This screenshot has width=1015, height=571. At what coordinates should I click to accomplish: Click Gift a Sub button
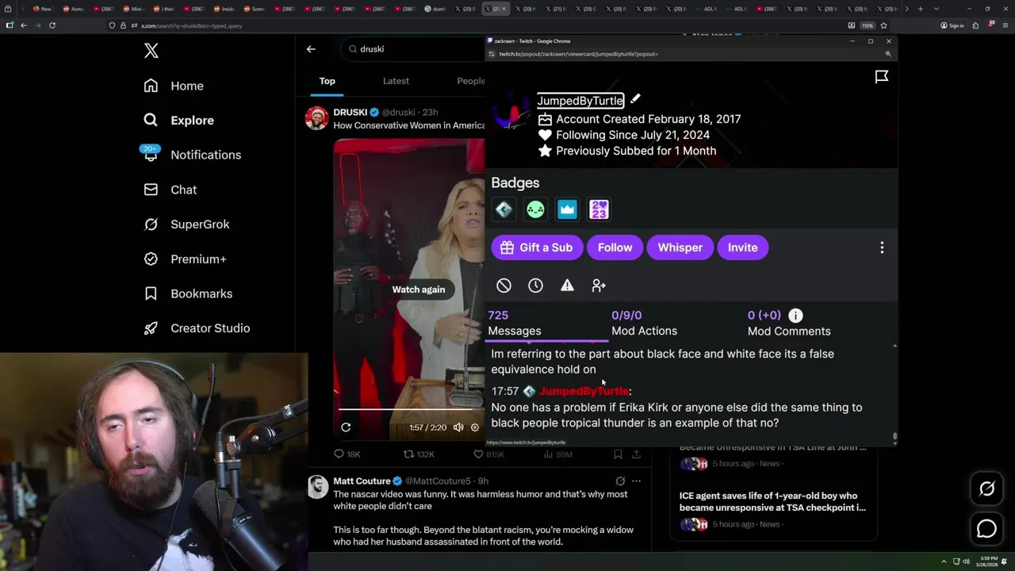point(537,247)
